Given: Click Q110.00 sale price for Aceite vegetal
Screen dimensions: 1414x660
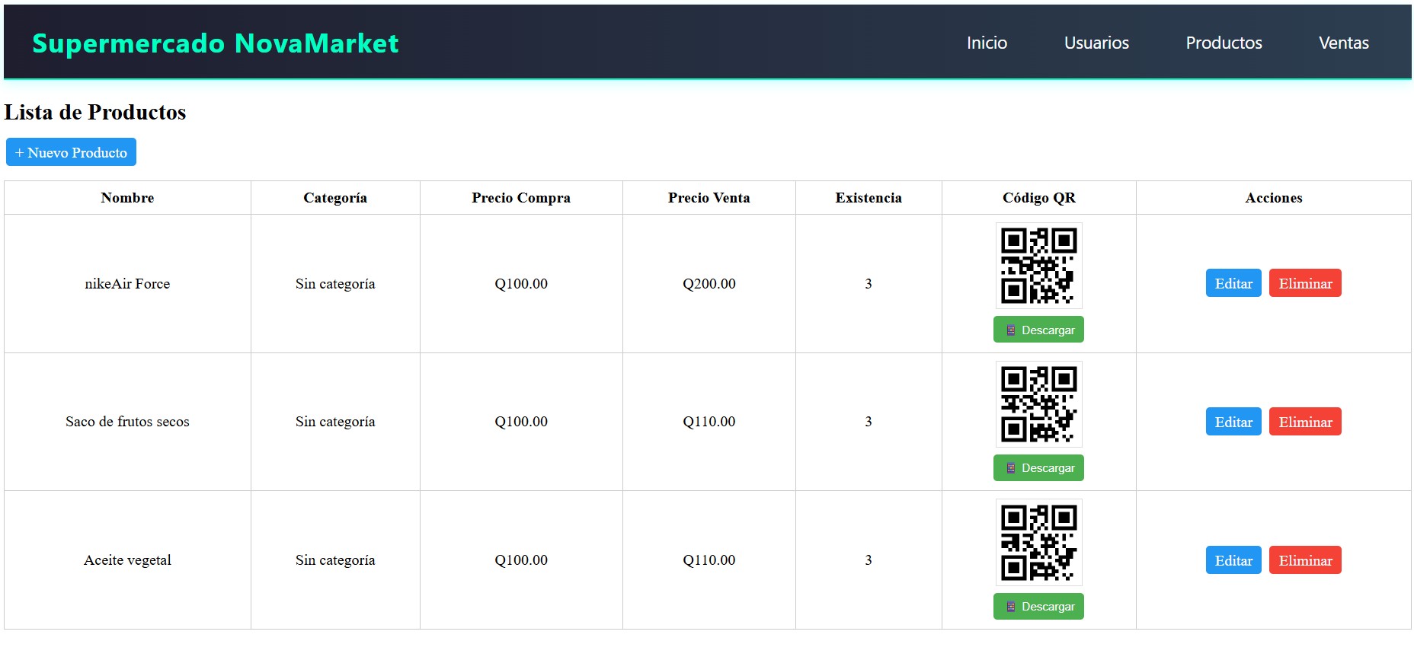Looking at the screenshot, I should [x=709, y=560].
